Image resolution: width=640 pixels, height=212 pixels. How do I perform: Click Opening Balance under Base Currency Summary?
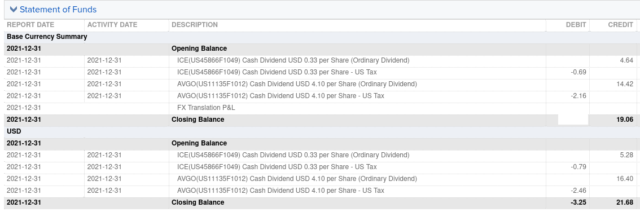(199, 48)
